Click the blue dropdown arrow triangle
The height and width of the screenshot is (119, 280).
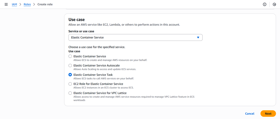click(198, 38)
